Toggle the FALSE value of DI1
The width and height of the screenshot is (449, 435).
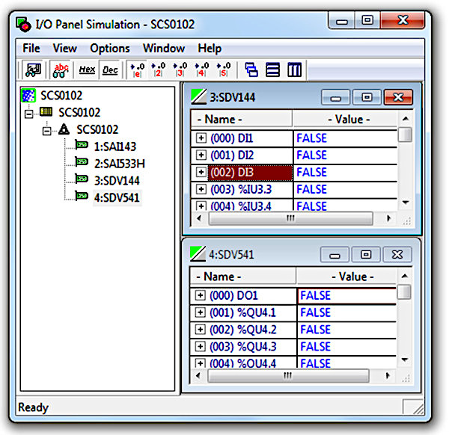345,138
